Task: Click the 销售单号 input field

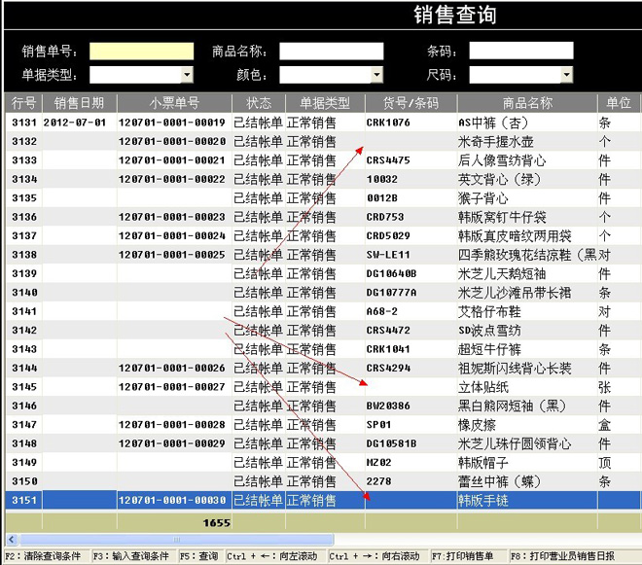Action: [x=142, y=52]
